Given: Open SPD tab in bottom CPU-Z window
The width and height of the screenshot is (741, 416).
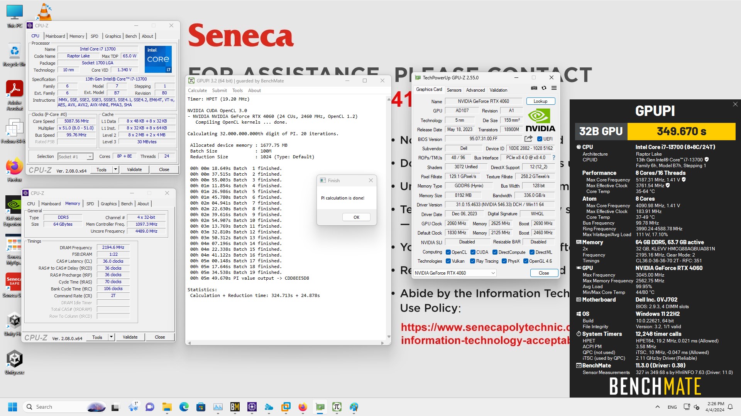Looking at the screenshot, I should (x=90, y=204).
